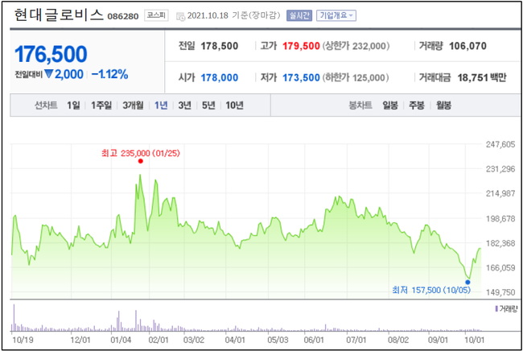Click the 고가 value 179,500
523x351 pixels.
301,46
